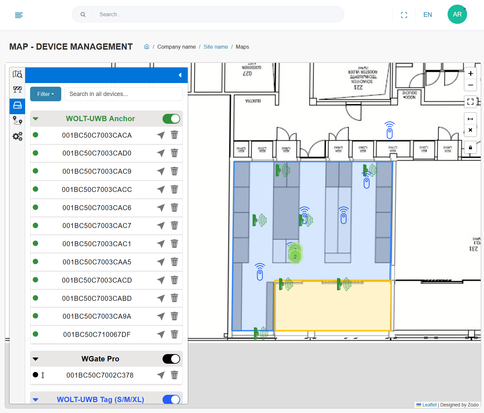The width and height of the screenshot is (484, 413).
Task: Delete device 001BC50C7003CACC
Action: coord(174,190)
